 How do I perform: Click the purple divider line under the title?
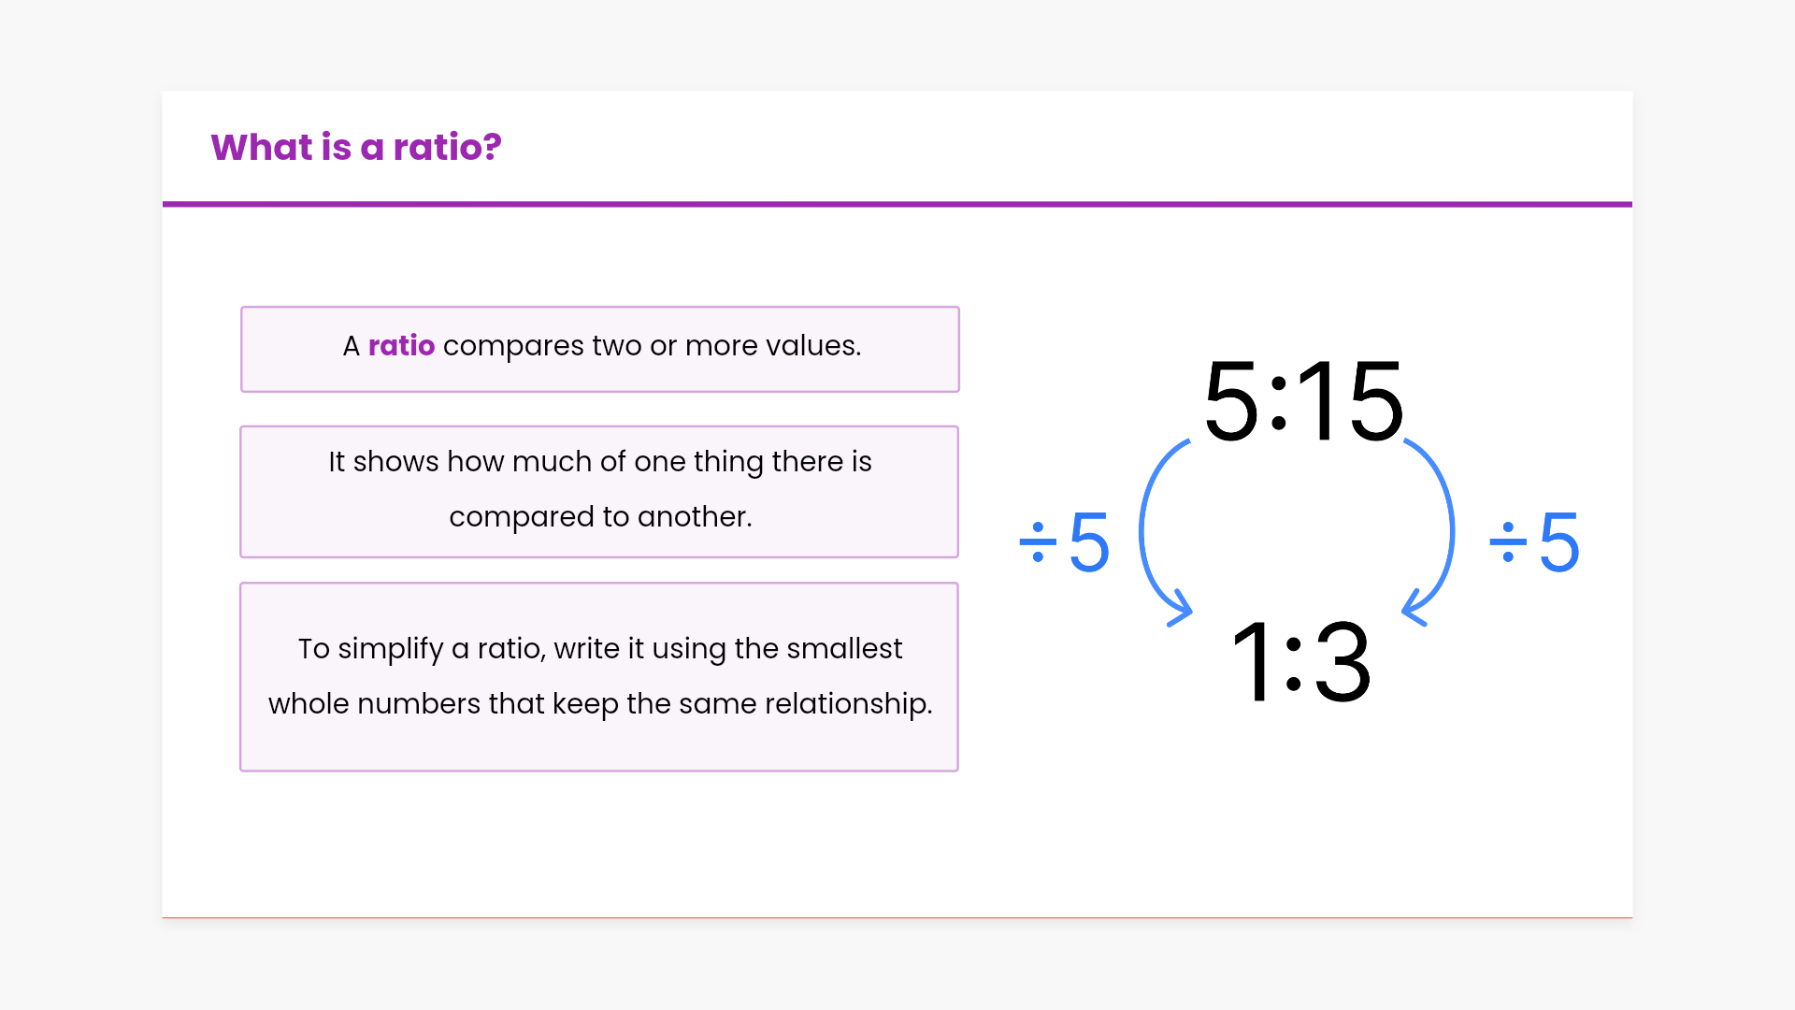tap(897, 204)
